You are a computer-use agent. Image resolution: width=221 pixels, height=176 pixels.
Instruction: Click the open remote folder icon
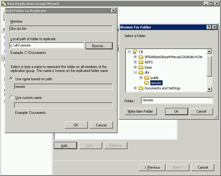coord(147,83)
